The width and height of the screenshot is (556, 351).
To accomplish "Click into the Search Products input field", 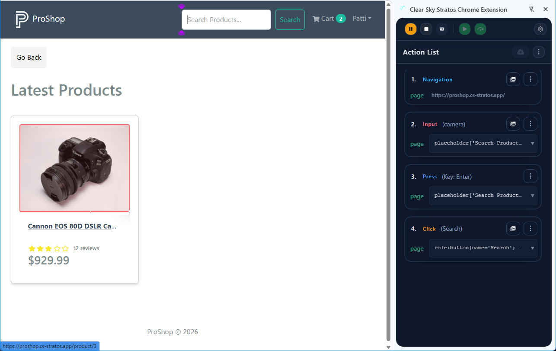I will pyautogui.click(x=227, y=20).
